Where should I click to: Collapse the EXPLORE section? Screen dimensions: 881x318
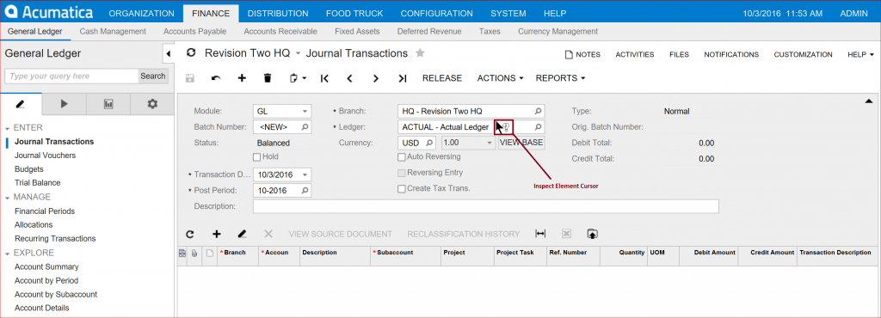point(7,253)
